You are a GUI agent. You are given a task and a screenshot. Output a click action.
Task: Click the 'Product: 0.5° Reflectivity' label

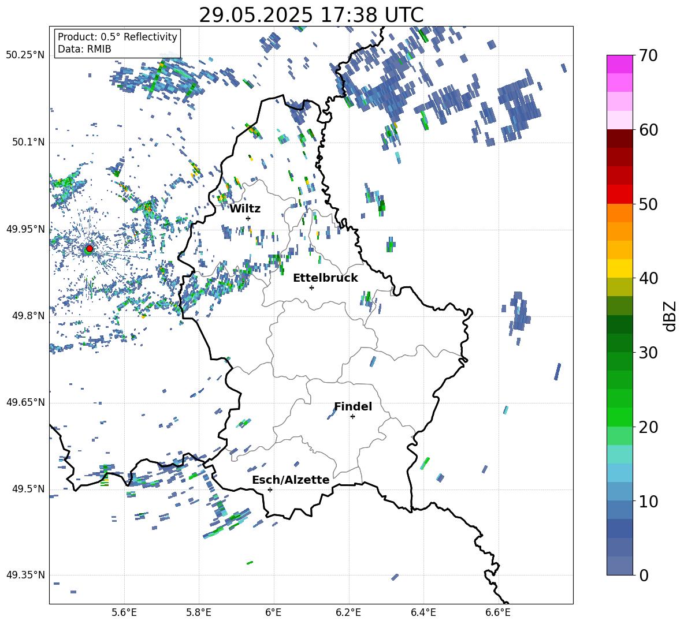point(117,36)
